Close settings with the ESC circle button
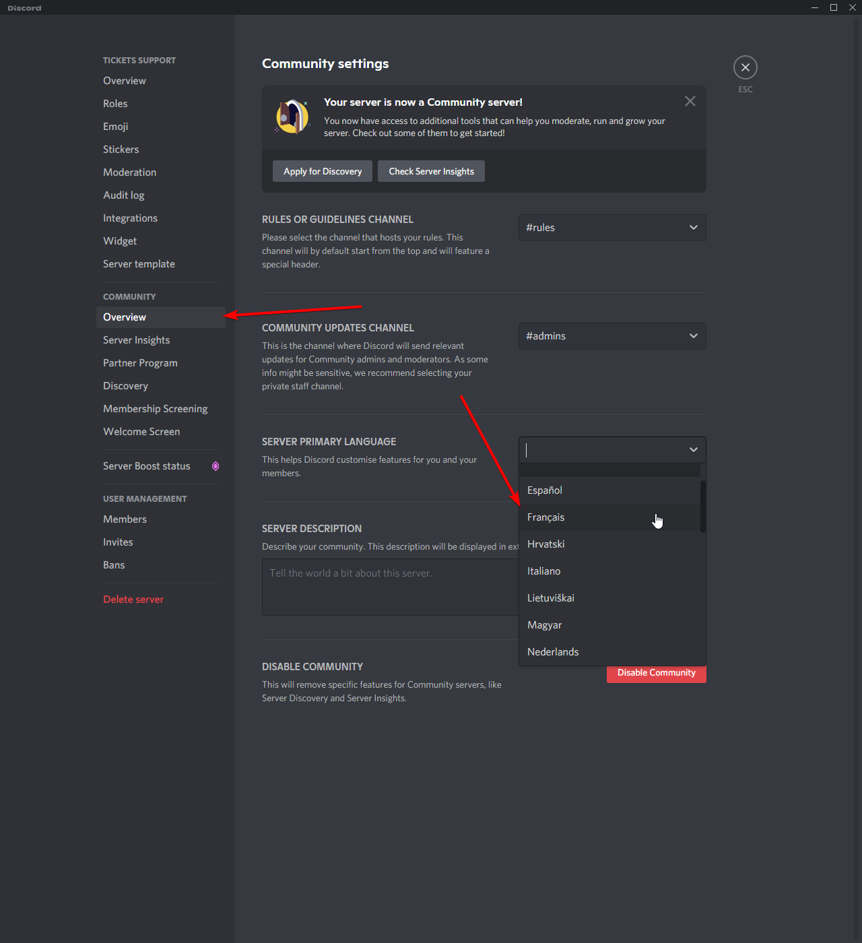The image size is (862, 943). 745,67
